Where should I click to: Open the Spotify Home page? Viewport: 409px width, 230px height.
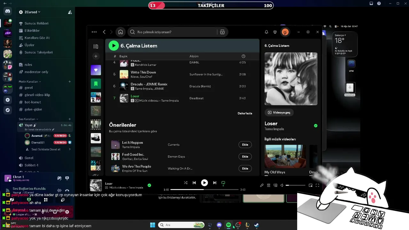pos(120,32)
